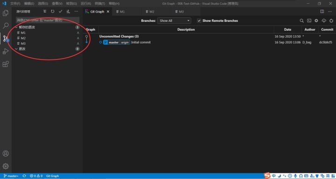Screen dimensions: 336x179
Task: Toggle Show Remote Branches checkbox
Action: (x=199, y=21)
